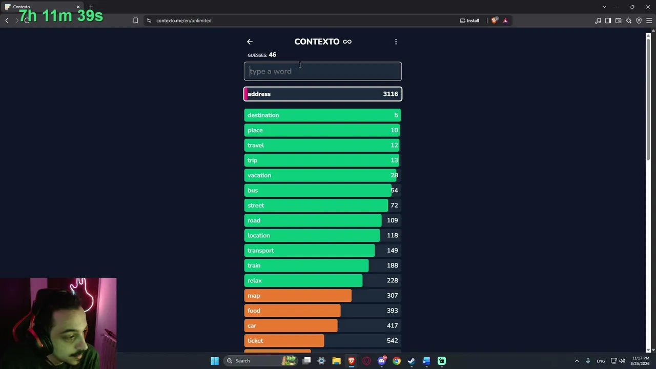Select the 'transport' guess row
656x369 pixels.
click(x=323, y=251)
